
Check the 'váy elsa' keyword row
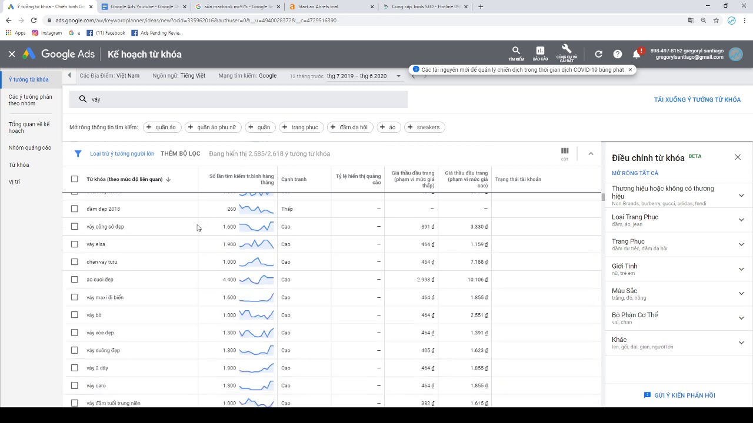point(74,244)
